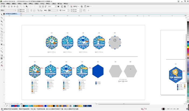189x111 pixels.
Task: Click the Import icon
Action: (x=40, y=6)
